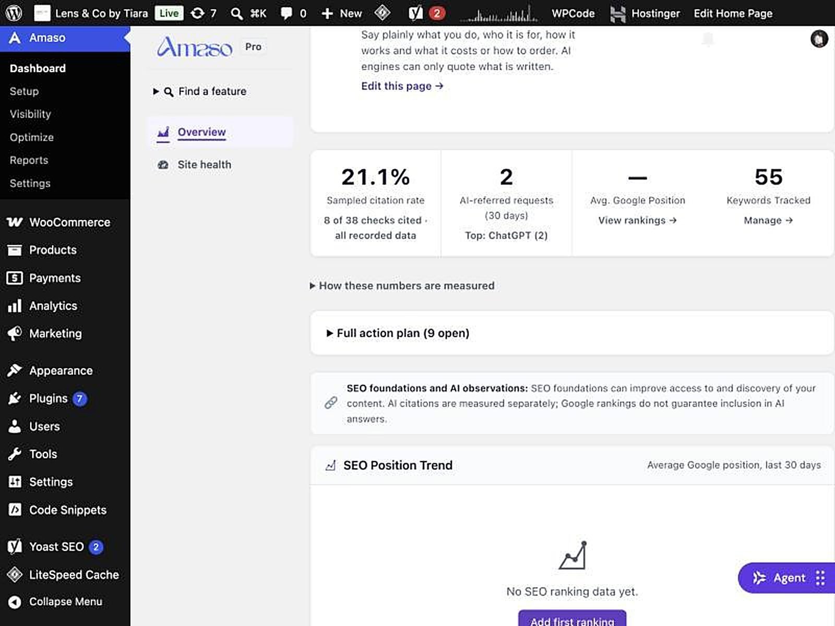This screenshot has width=835, height=626.
Task: Select Dashboard in Amaso submenu
Action: (38, 68)
